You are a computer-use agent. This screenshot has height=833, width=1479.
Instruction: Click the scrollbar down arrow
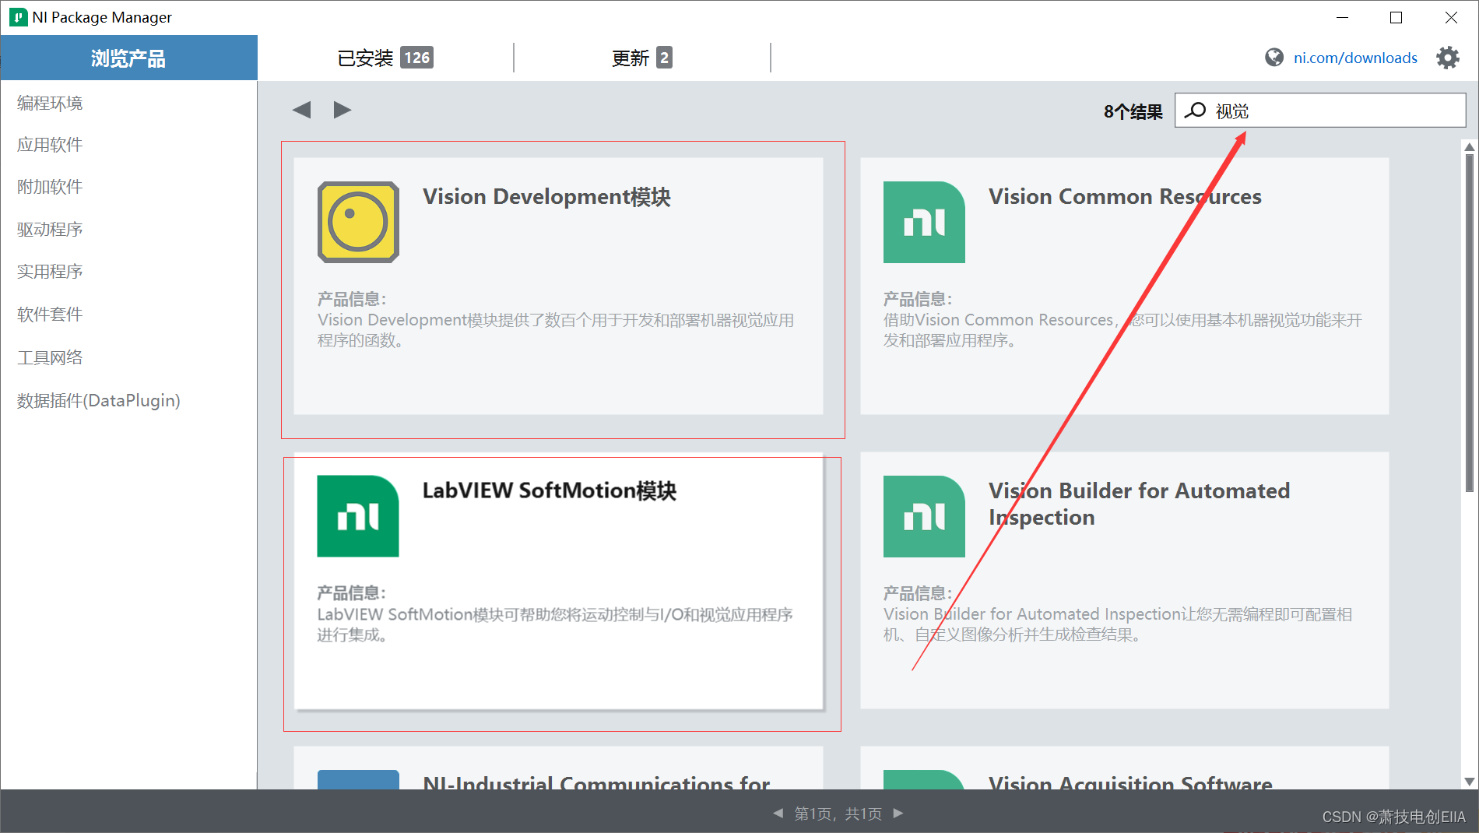tap(1470, 782)
